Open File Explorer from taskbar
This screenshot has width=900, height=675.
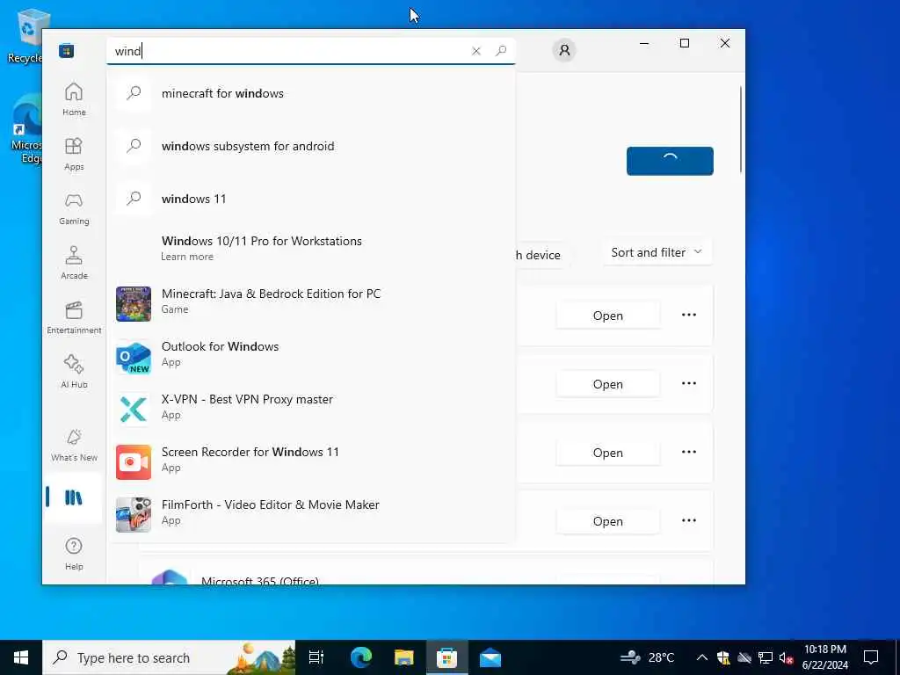point(404,657)
